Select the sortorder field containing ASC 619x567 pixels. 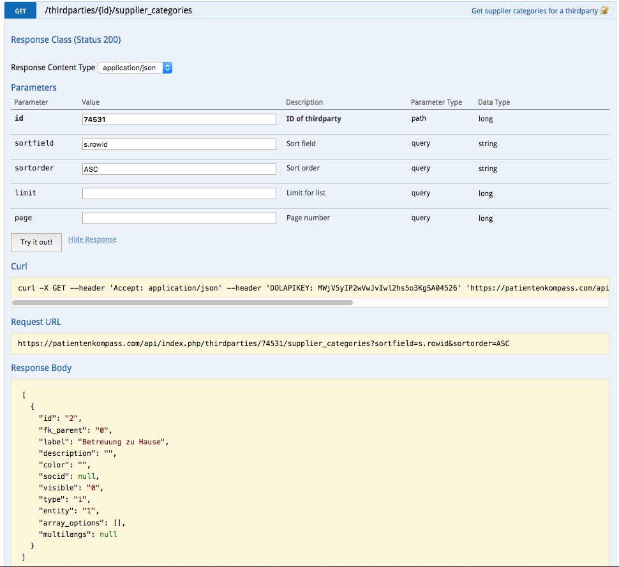click(179, 169)
